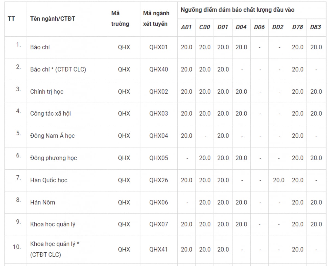Select the QHX41 admission code
Screen dimensions: 328x266
159,250
